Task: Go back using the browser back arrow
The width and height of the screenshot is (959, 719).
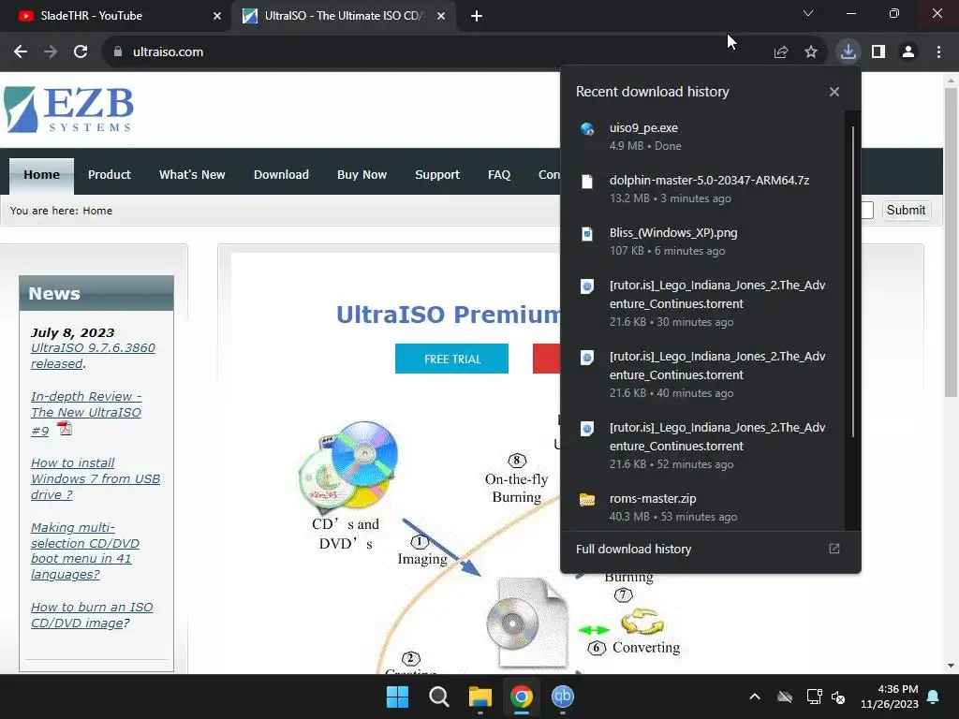Action: pos(21,52)
